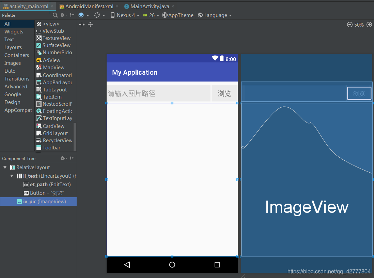Pick the Toolbar palette item
This screenshot has height=278, width=374.
pyautogui.click(x=54, y=148)
